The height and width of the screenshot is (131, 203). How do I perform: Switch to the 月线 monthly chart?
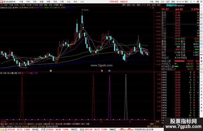pyautogui.click(x=50, y=5)
